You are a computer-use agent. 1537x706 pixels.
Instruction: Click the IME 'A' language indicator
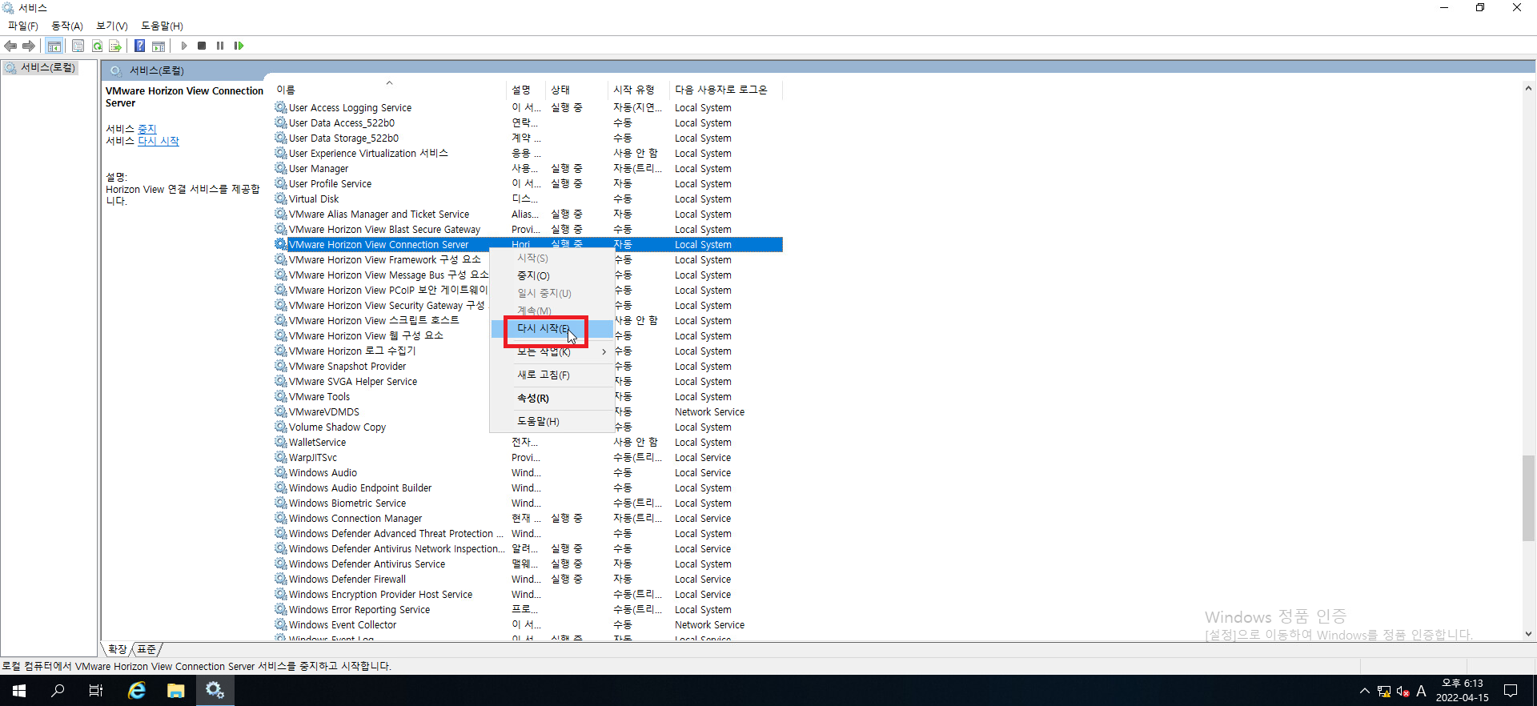tap(1422, 691)
